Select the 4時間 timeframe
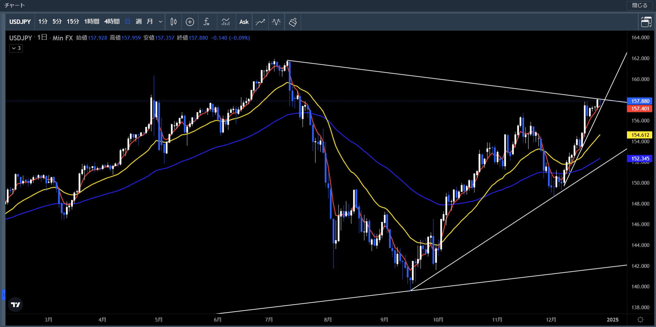 point(112,22)
